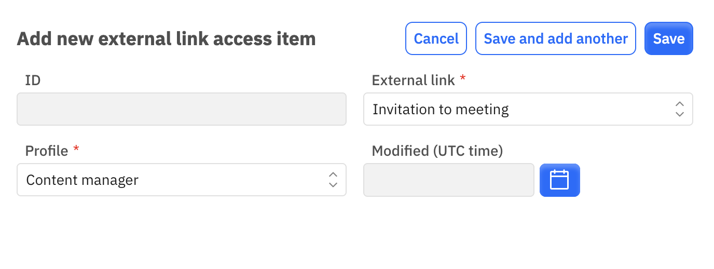714x269 pixels.
Task: Click the 'Save and add another' button
Action: tap(556, 38)
